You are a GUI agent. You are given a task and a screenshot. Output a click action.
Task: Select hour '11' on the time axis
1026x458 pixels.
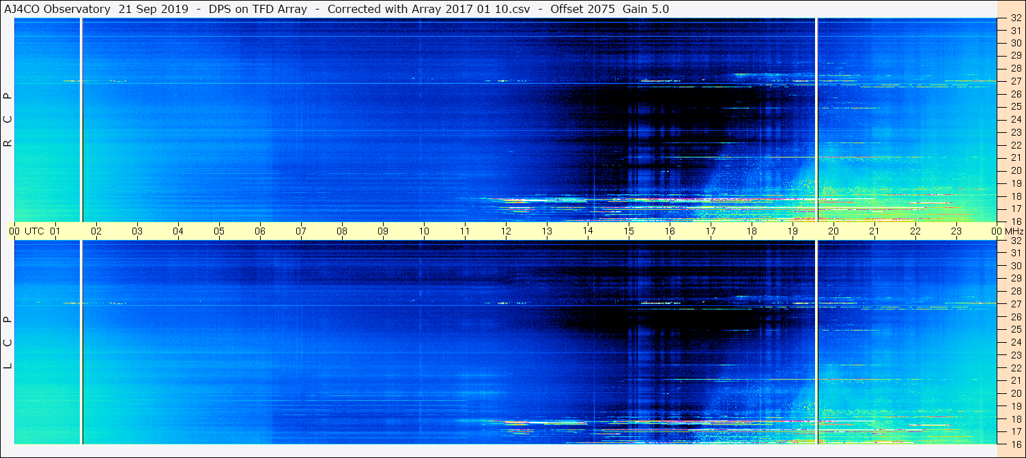(x=465, y=231)
